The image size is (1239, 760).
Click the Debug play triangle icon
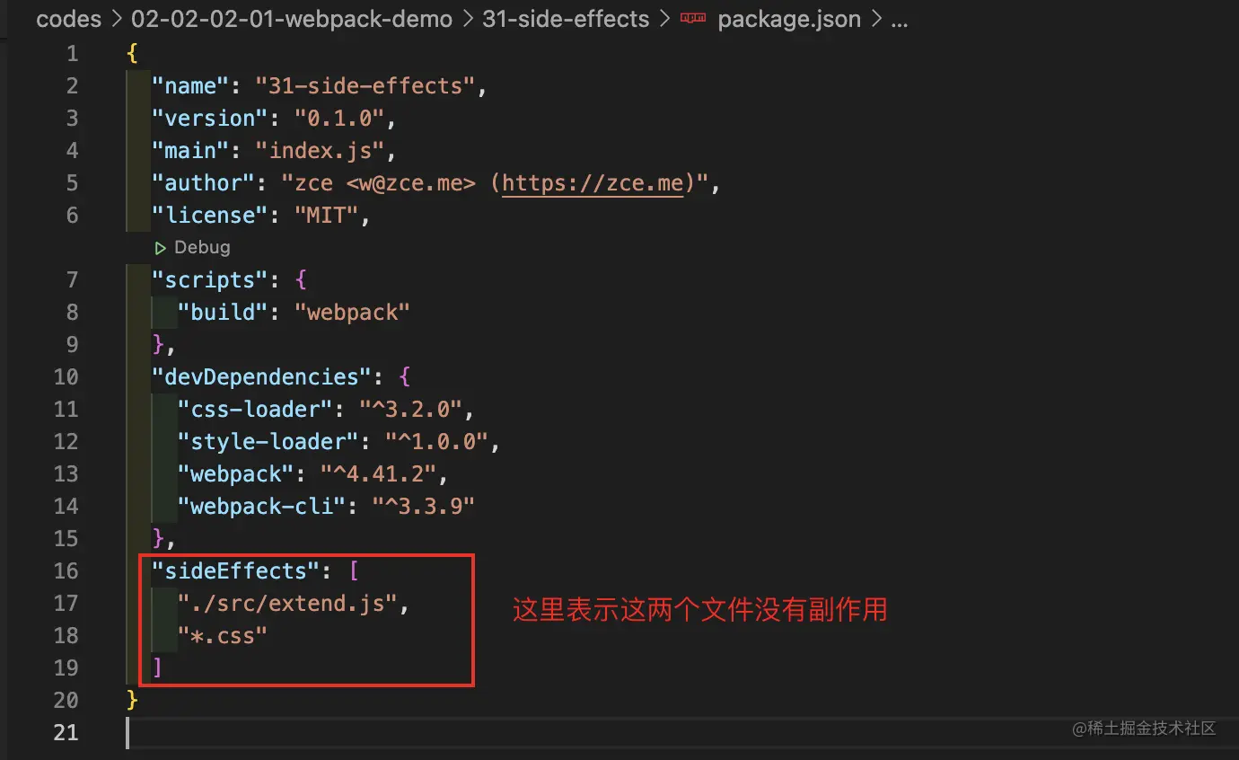pos(161,248)
